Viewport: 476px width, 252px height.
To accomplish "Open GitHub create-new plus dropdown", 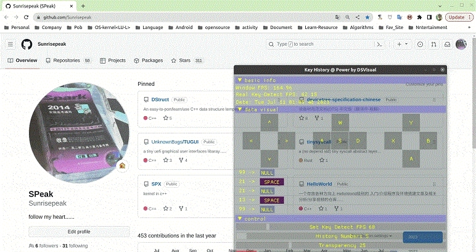I will coord(402,44).
